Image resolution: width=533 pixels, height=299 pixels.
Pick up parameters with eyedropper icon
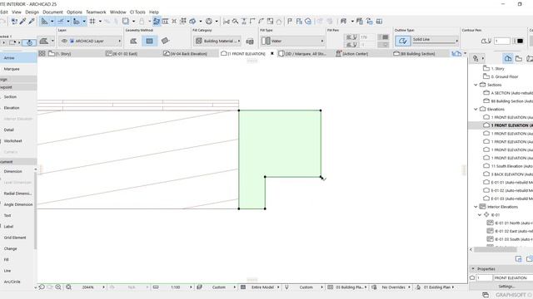click(22, 22)
